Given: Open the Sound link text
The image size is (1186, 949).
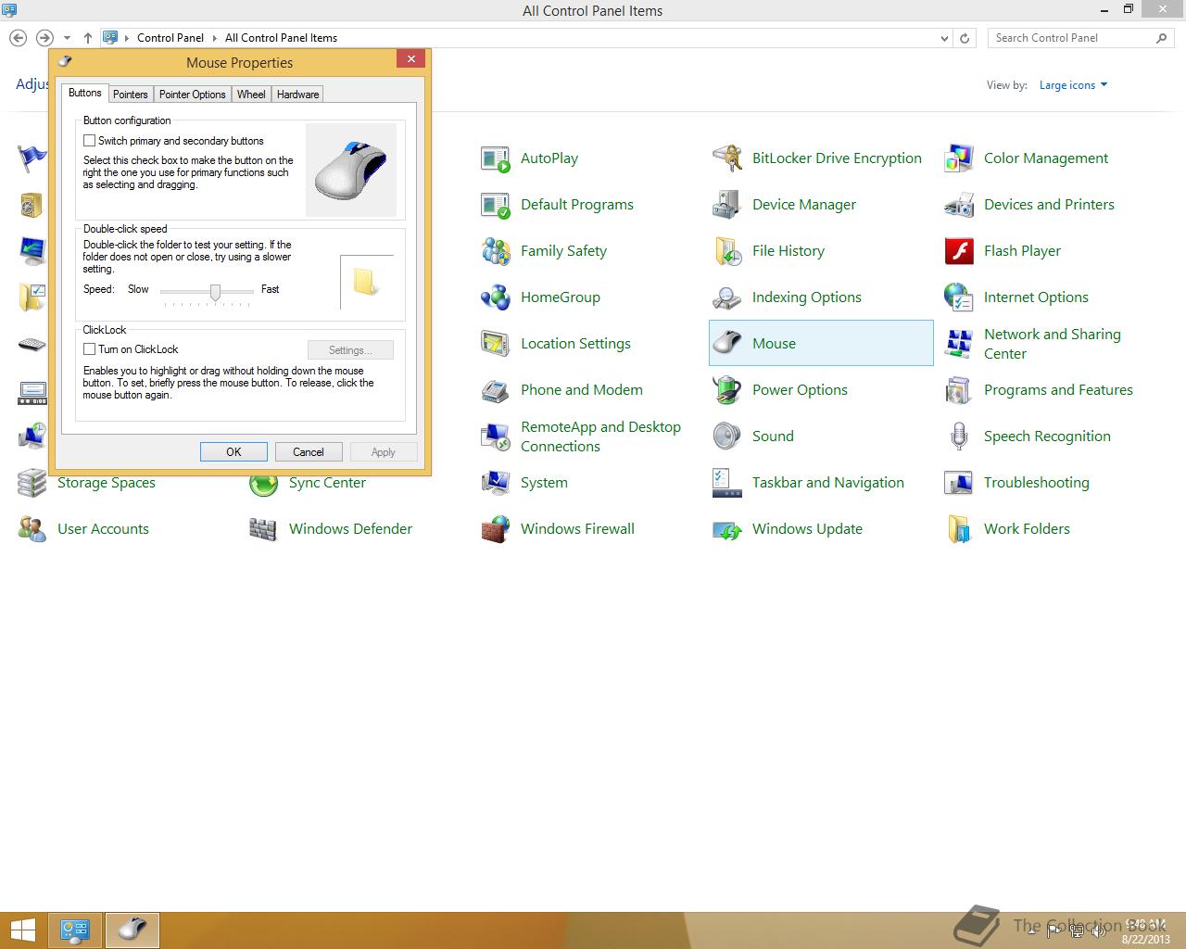Looking at the screenshot, I should tap(773, 437).
